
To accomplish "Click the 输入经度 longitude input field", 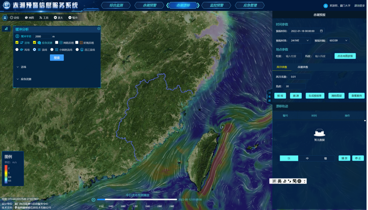I will (x=293, y=56).
